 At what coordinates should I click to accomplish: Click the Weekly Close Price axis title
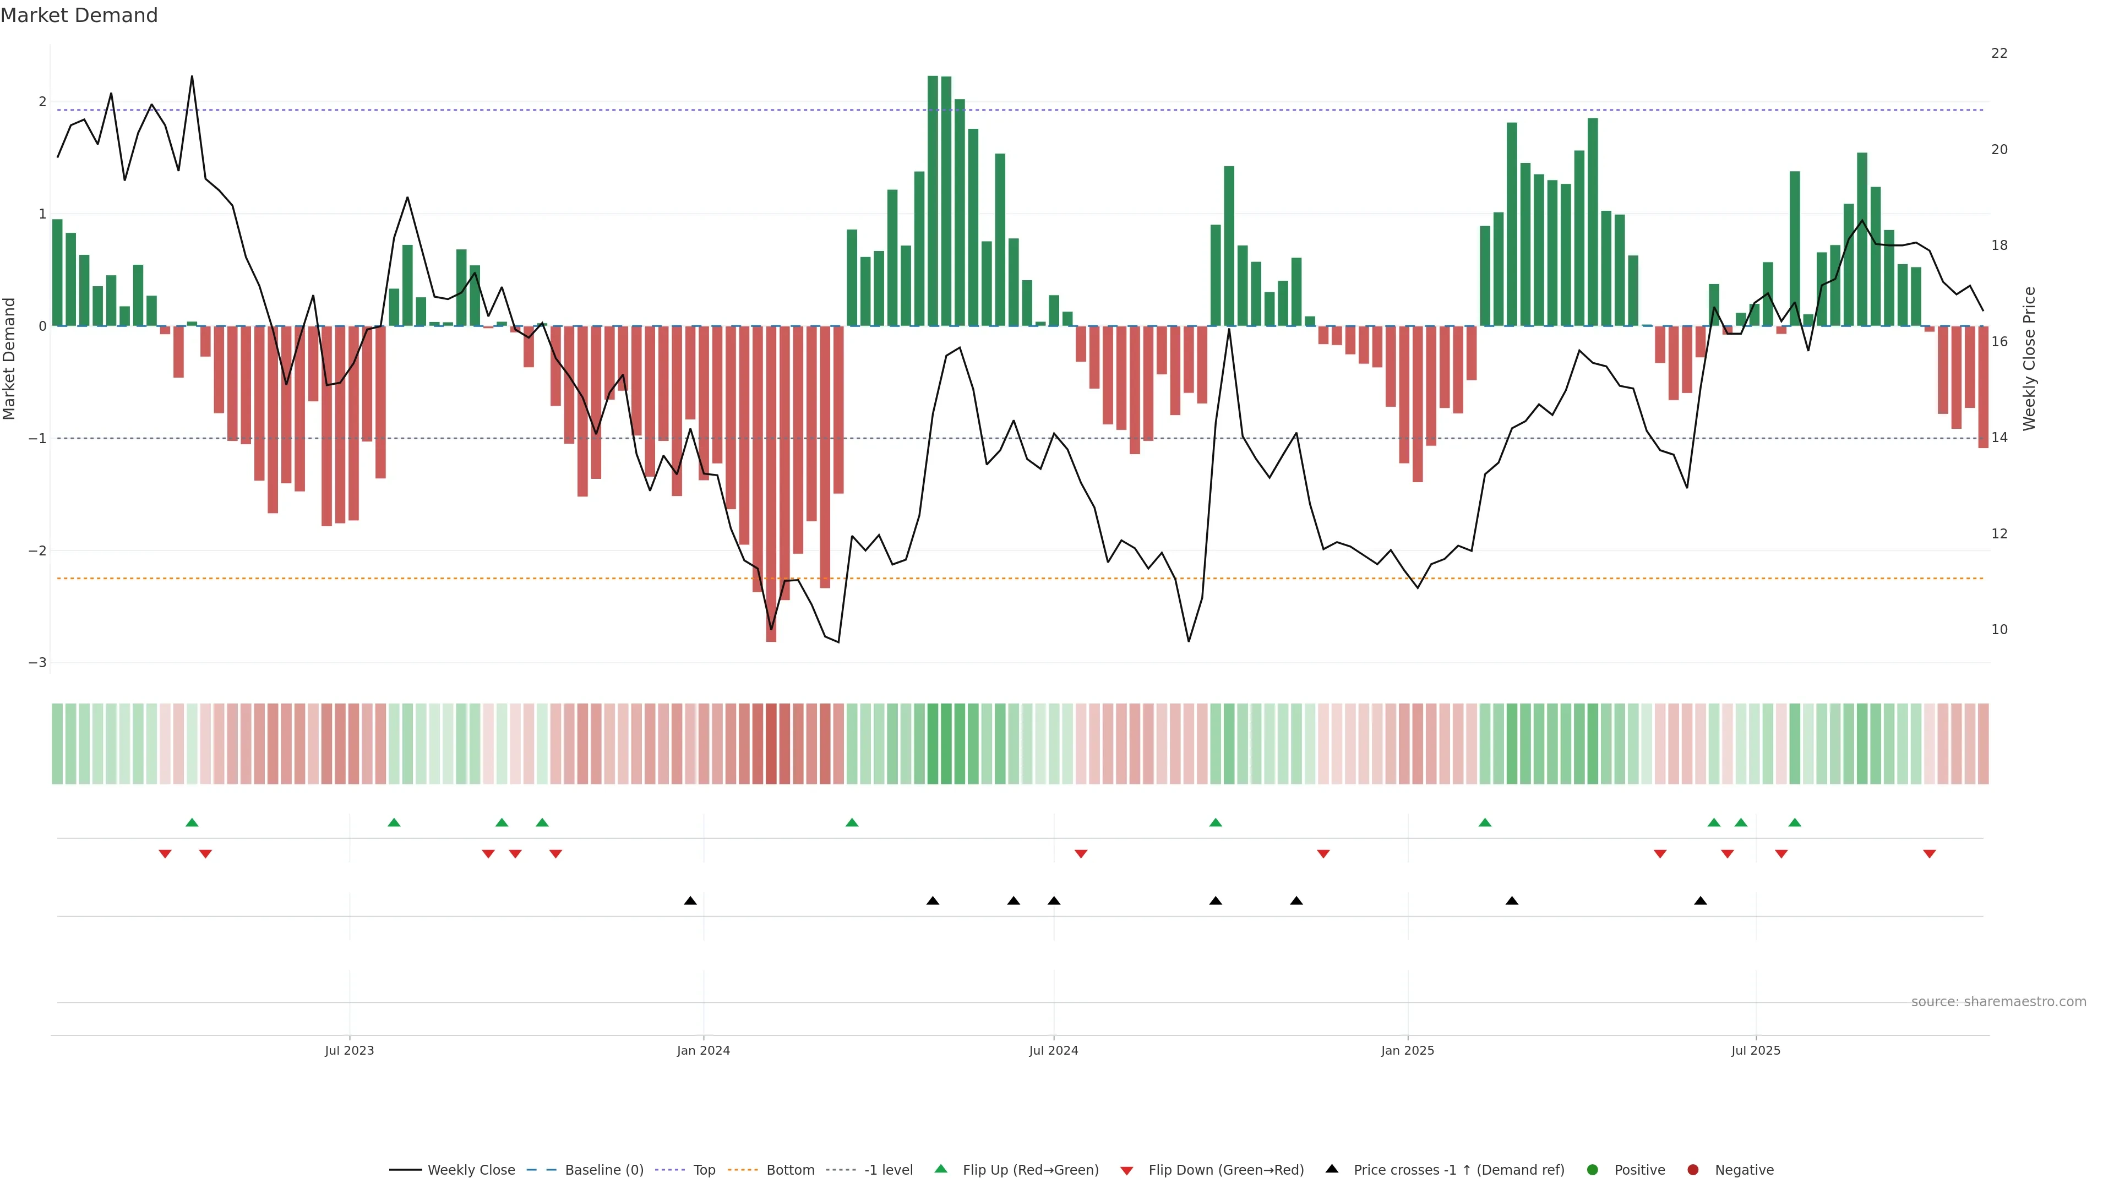pyautogui.click(x=2029, y=358)
